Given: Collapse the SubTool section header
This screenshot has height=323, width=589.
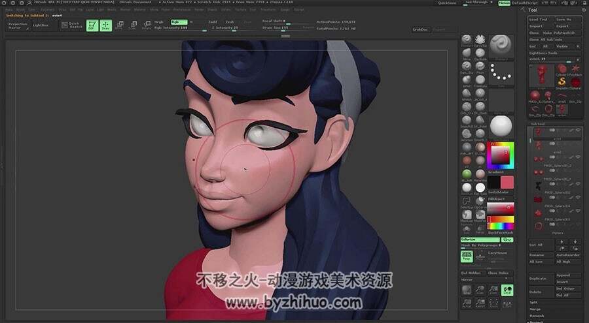Looking at the screenshot, I should coord(538,124).
